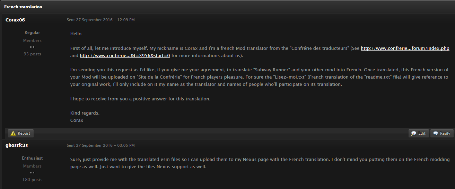This screenshot has height=189, width=455.
Task: Click the French translation conversation title
Action: click(23, 7)
